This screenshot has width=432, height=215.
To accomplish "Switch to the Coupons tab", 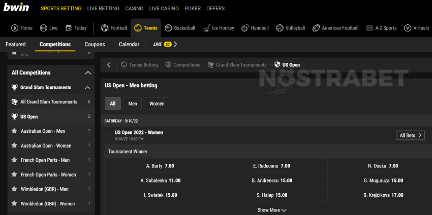I will (95, 44).
